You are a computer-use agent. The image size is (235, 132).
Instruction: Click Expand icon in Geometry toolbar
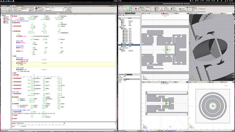point(194,7)
